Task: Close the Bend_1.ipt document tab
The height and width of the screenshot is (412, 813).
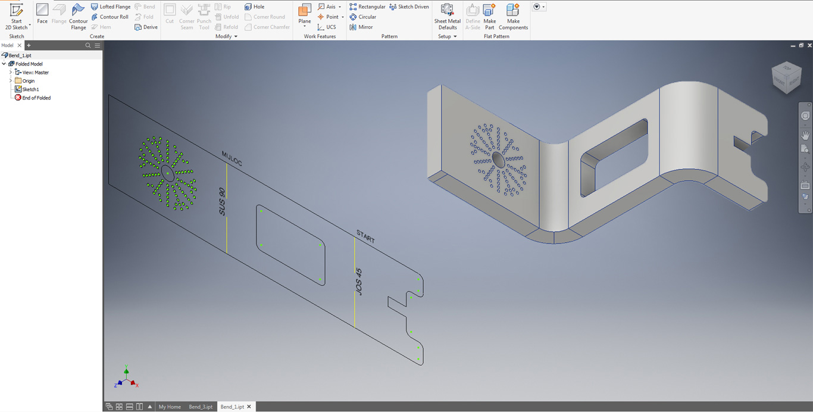Action: pos(249,407)
